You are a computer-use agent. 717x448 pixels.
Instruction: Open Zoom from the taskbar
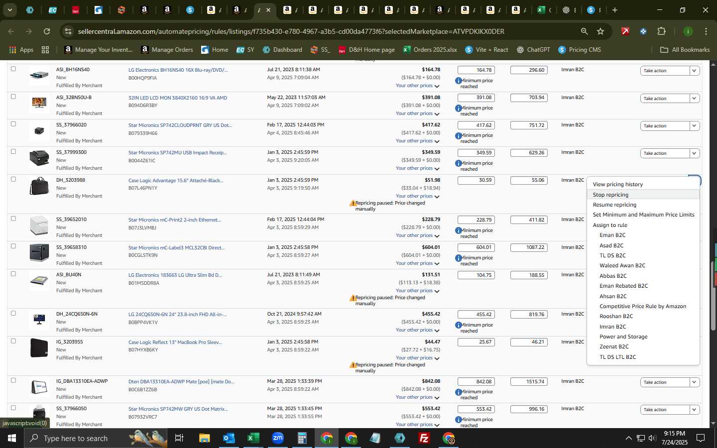277,438
